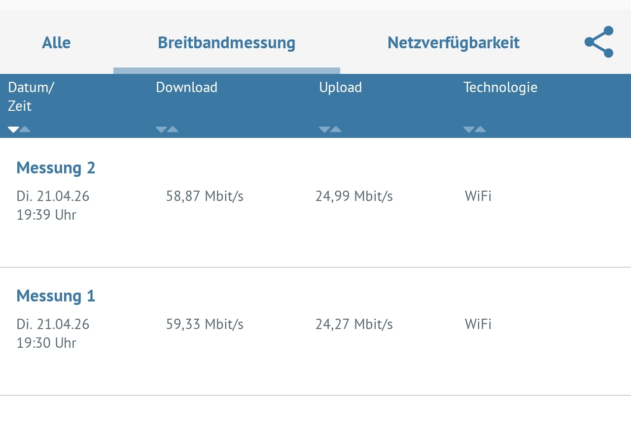The height and width of the screenshot is (431, 631).
Task: Open the Messung 2 entry title
Action: (x=56, y=168)
